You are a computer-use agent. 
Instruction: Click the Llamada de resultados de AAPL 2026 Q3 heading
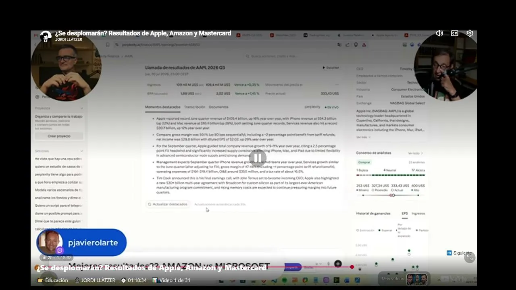[x=185, y=68]
